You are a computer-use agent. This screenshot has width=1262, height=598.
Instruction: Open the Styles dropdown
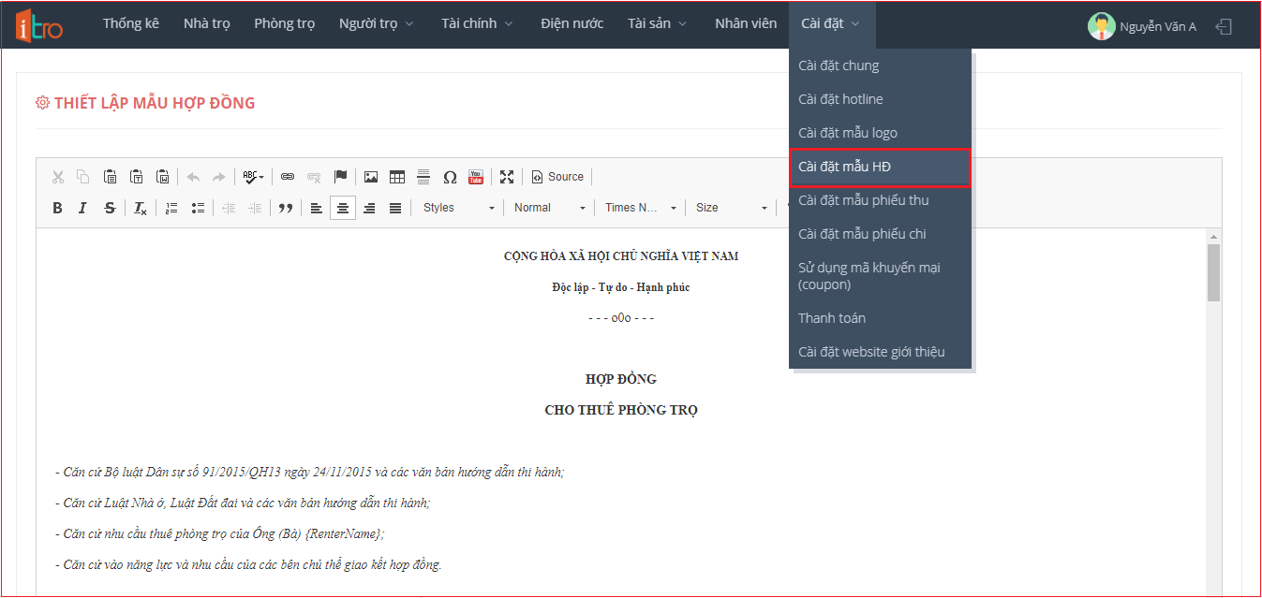click(458, 208)
